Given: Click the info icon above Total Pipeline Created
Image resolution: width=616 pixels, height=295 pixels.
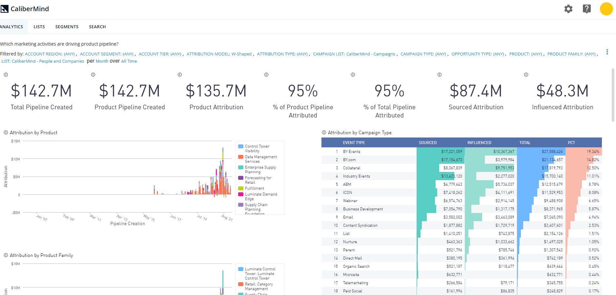Looking at the screenshot, I should click(6, 75).
